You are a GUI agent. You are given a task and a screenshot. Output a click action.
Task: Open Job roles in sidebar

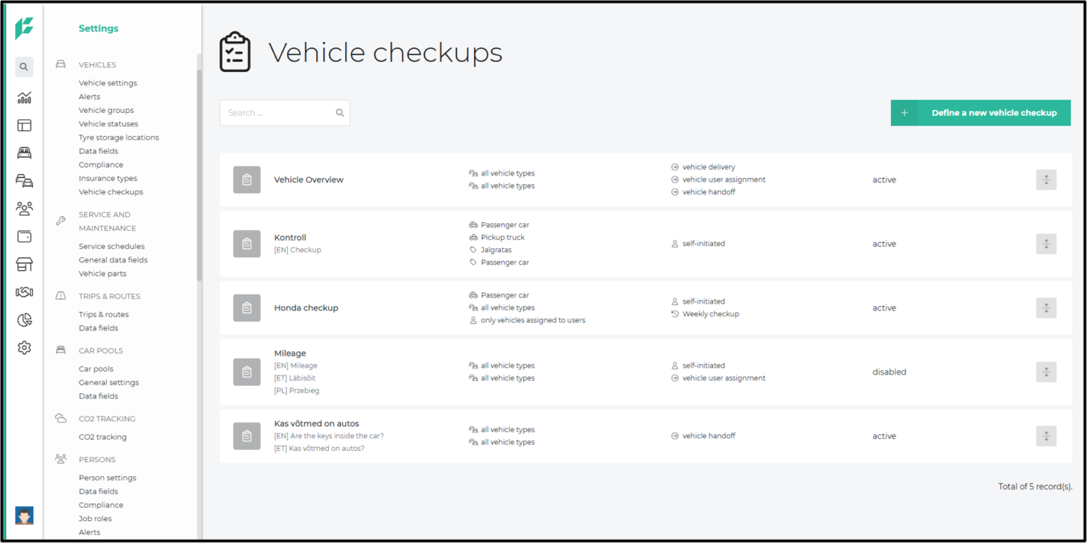(95, 518)
